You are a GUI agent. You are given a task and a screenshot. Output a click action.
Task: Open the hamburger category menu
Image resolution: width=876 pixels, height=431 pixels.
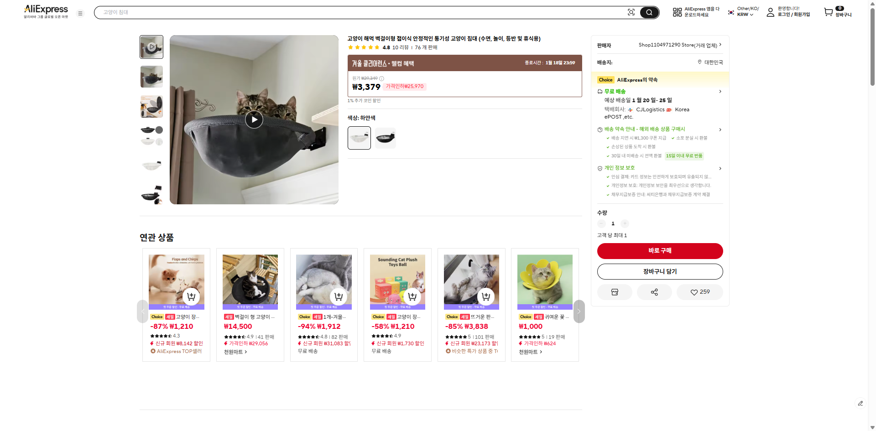coord(80,14)
